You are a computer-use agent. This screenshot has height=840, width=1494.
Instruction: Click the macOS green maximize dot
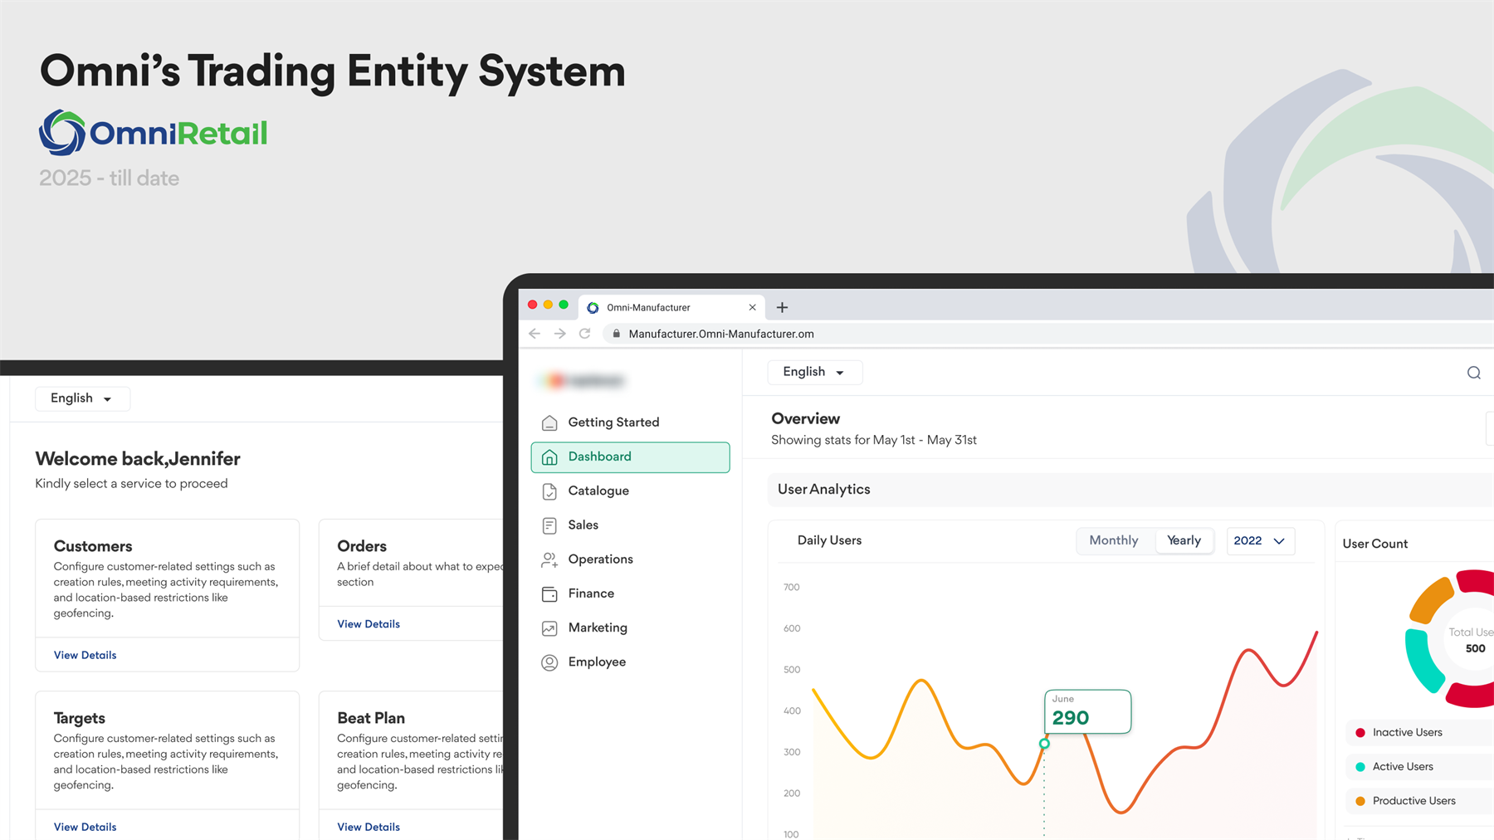pos(564,305)
